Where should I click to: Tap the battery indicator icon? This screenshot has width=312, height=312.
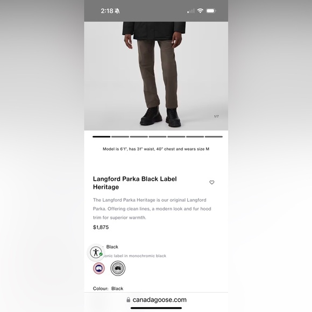(211, 11)
